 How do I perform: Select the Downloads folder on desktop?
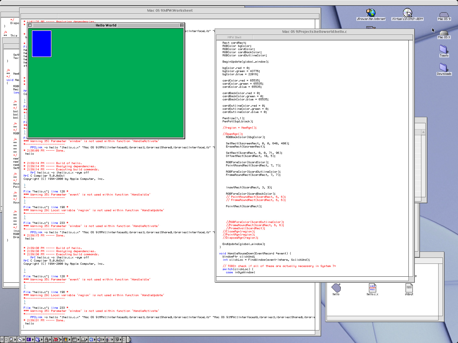tap(444, 69)
